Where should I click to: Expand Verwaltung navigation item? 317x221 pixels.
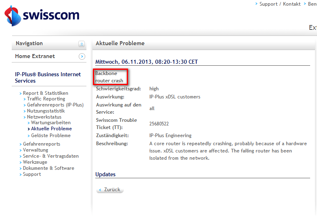tap(35, 150)
